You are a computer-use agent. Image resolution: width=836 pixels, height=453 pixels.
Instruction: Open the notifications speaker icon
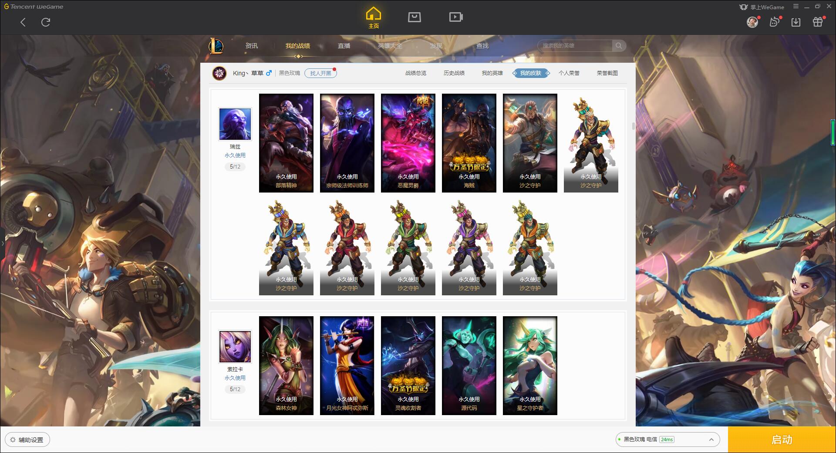point(774,22)
